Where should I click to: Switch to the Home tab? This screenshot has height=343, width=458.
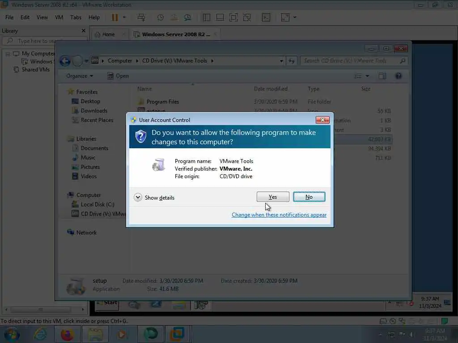[108, 34]
